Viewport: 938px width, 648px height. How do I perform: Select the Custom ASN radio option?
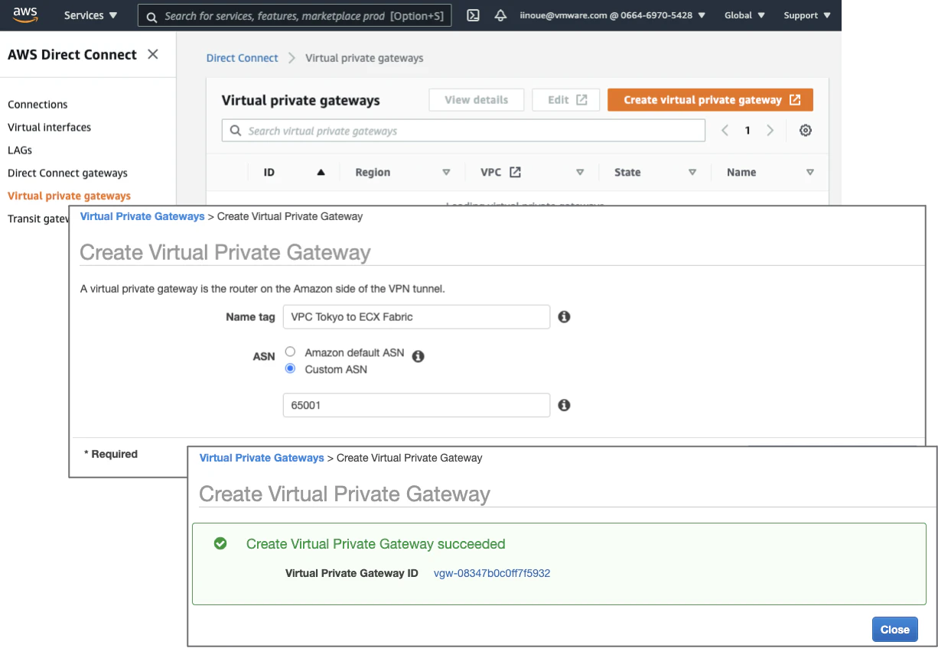click(x=290, y=368)
